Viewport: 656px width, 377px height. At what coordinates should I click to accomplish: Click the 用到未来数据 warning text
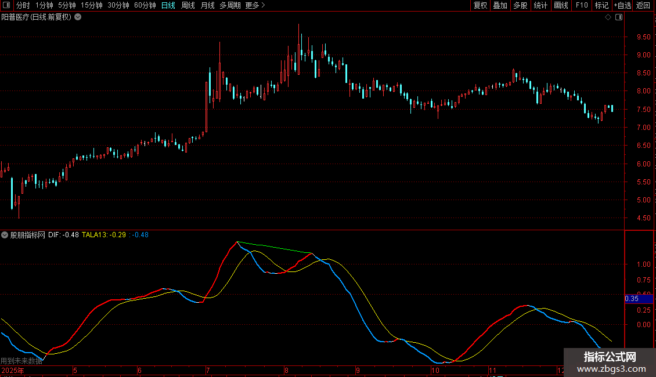21,361
